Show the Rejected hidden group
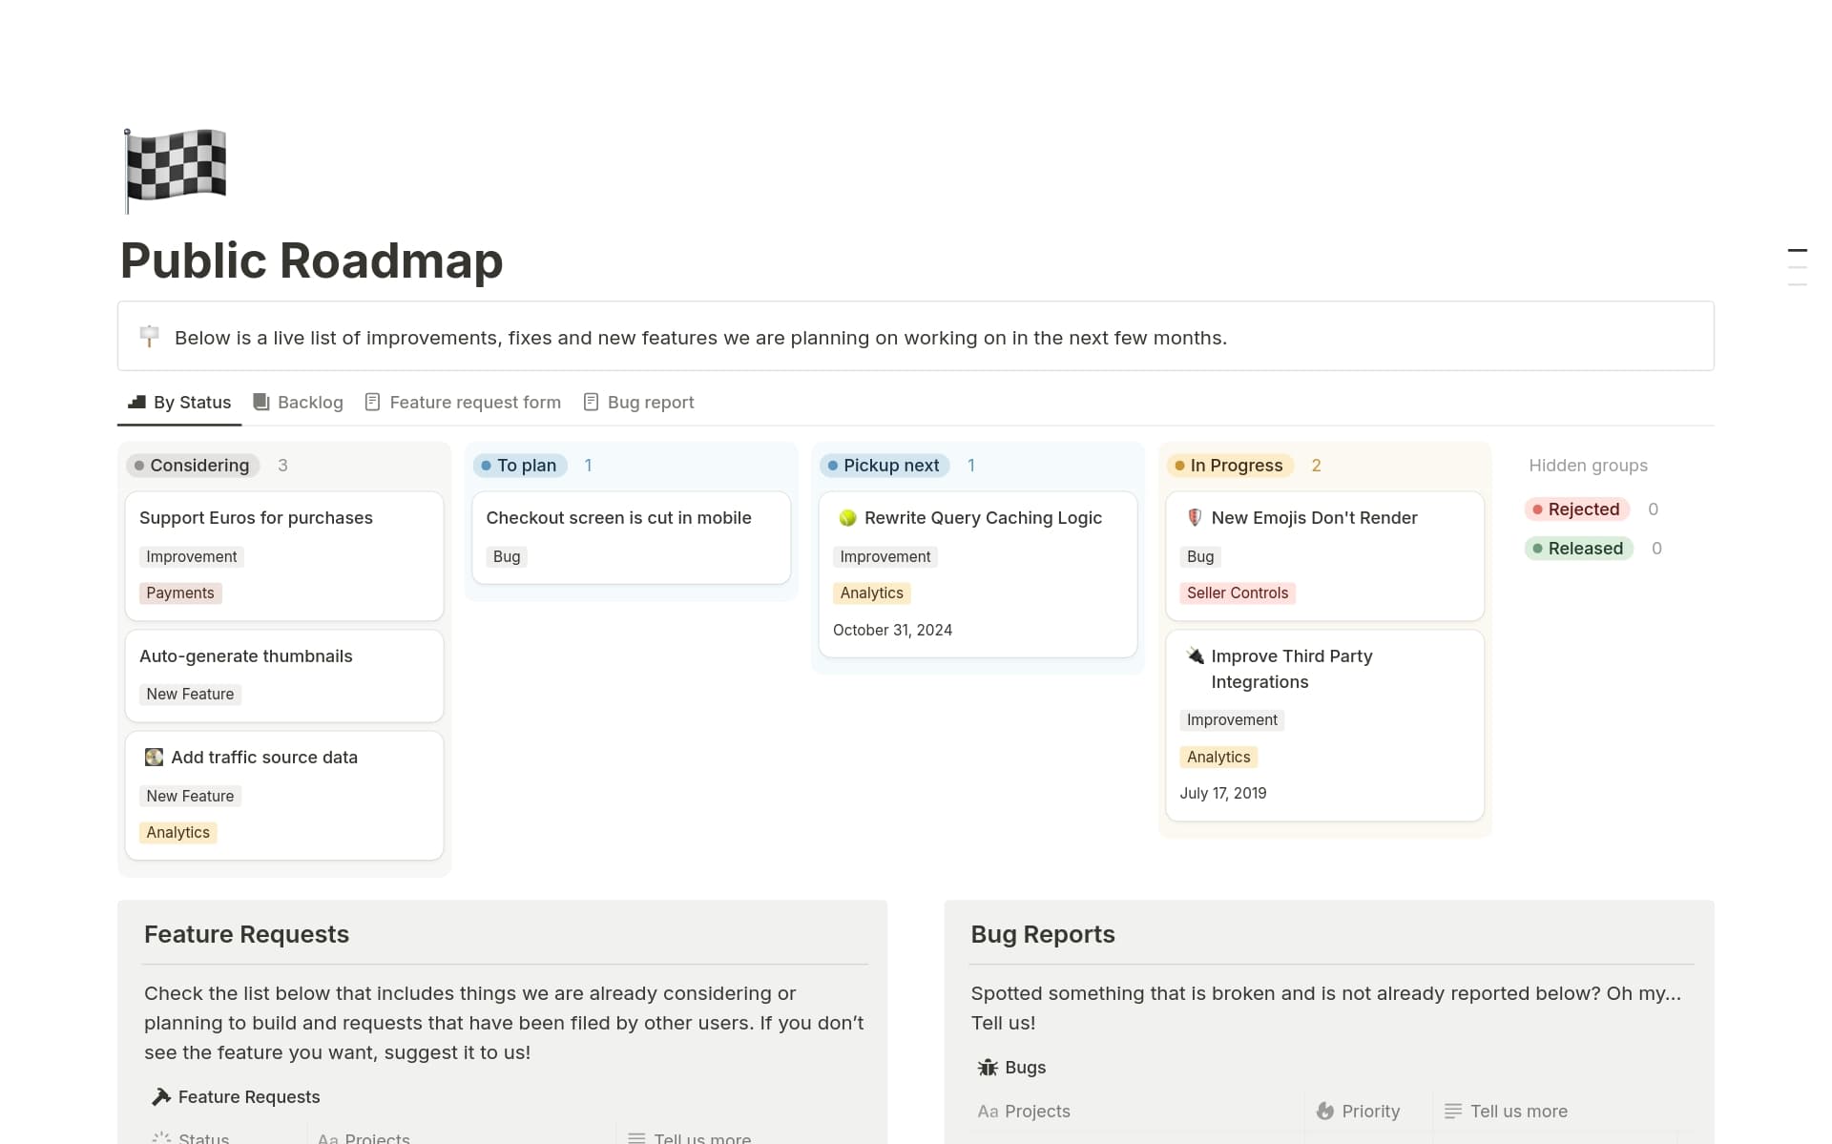 1575,509
